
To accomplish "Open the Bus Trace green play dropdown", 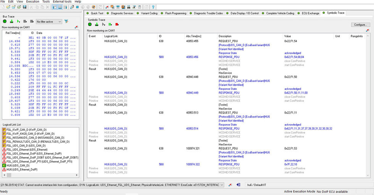I will click(19, 22).
